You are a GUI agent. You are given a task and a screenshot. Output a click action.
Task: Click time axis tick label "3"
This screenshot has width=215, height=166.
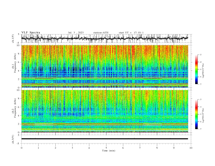(72, 148)
